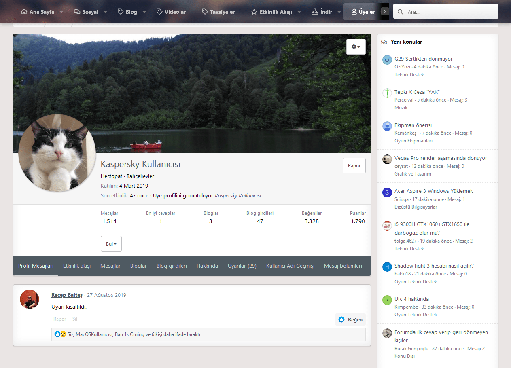Expand the Ana Sayfa dropdown arrow

61,12
